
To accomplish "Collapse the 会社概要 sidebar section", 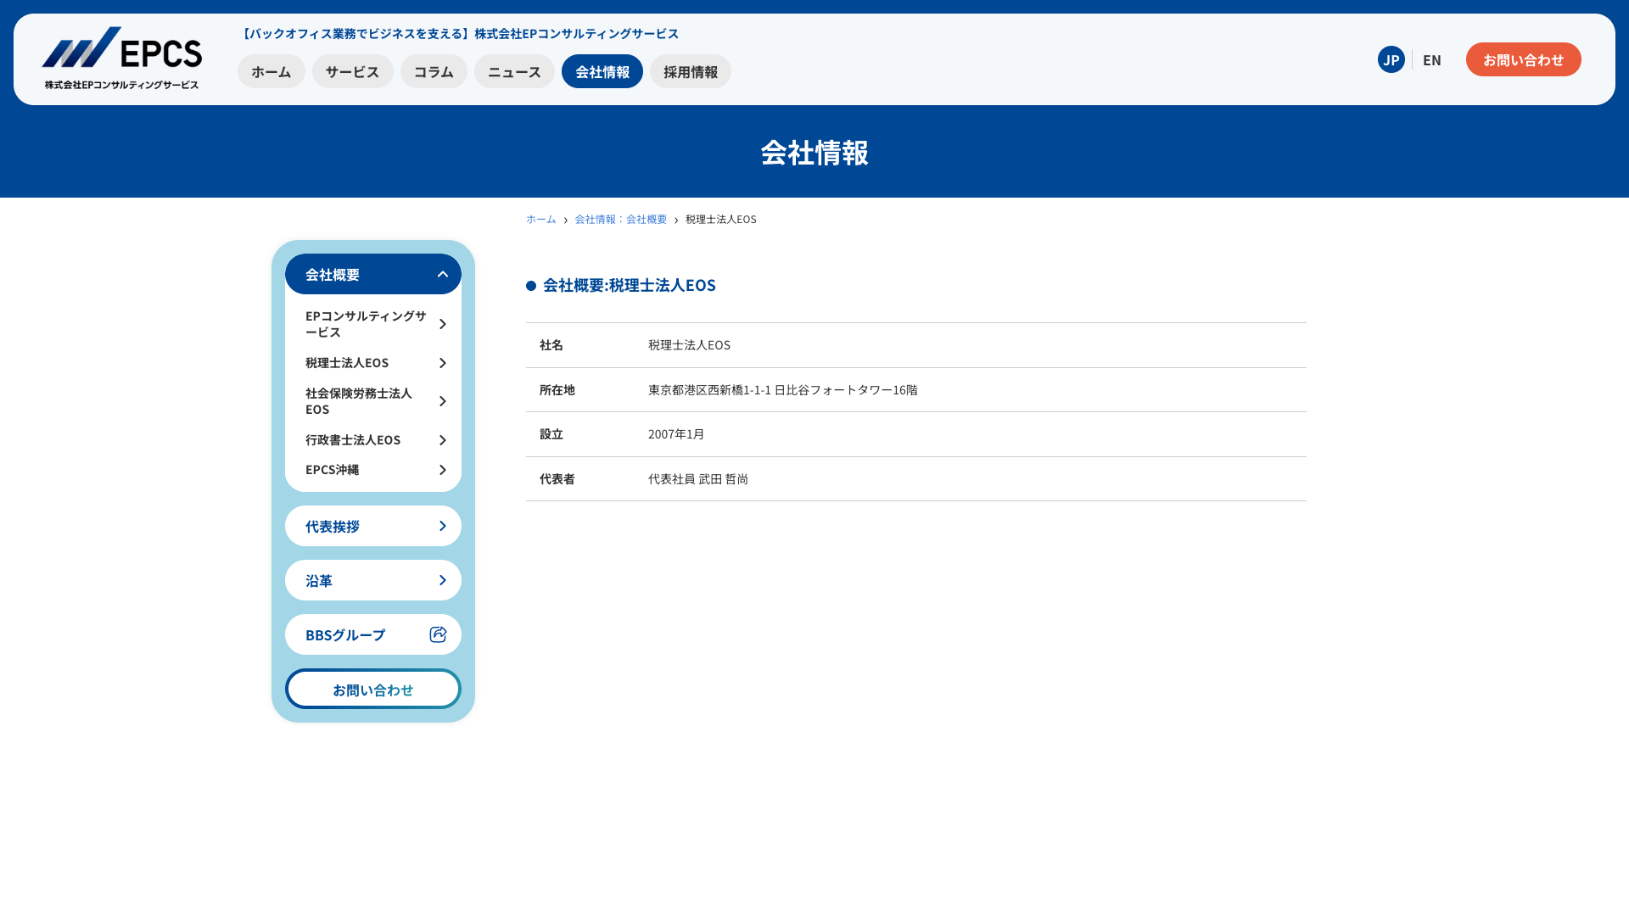I will 442,274.
